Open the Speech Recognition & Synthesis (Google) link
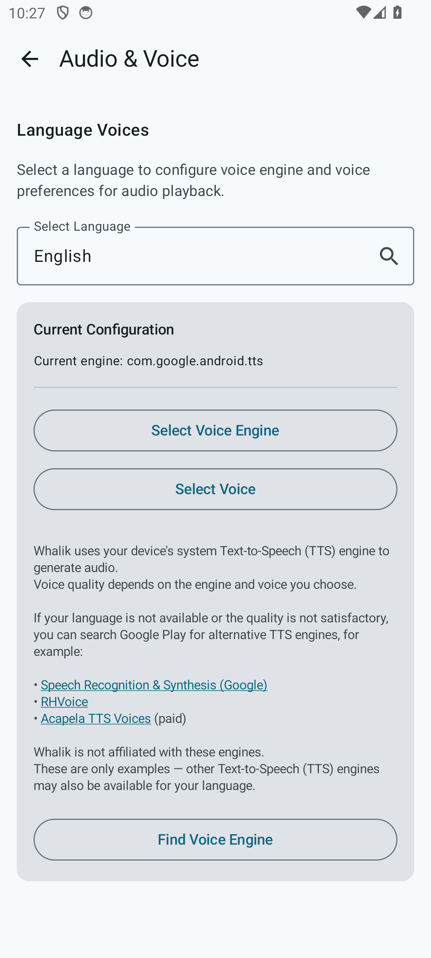431x958 pixels. pos(154,685)
